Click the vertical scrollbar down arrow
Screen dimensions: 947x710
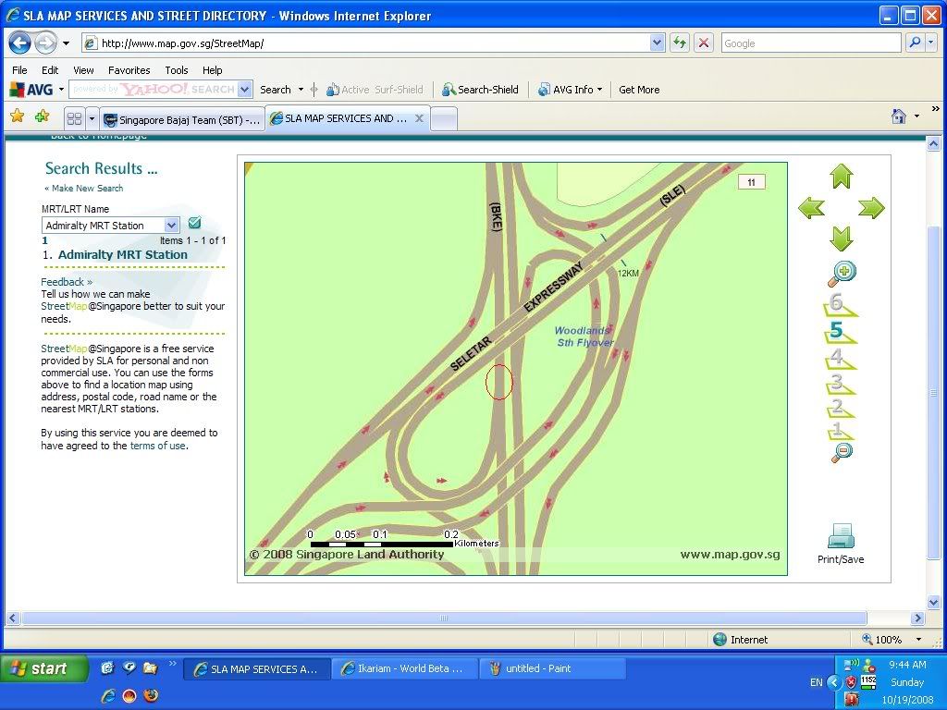tap(933, 602)
